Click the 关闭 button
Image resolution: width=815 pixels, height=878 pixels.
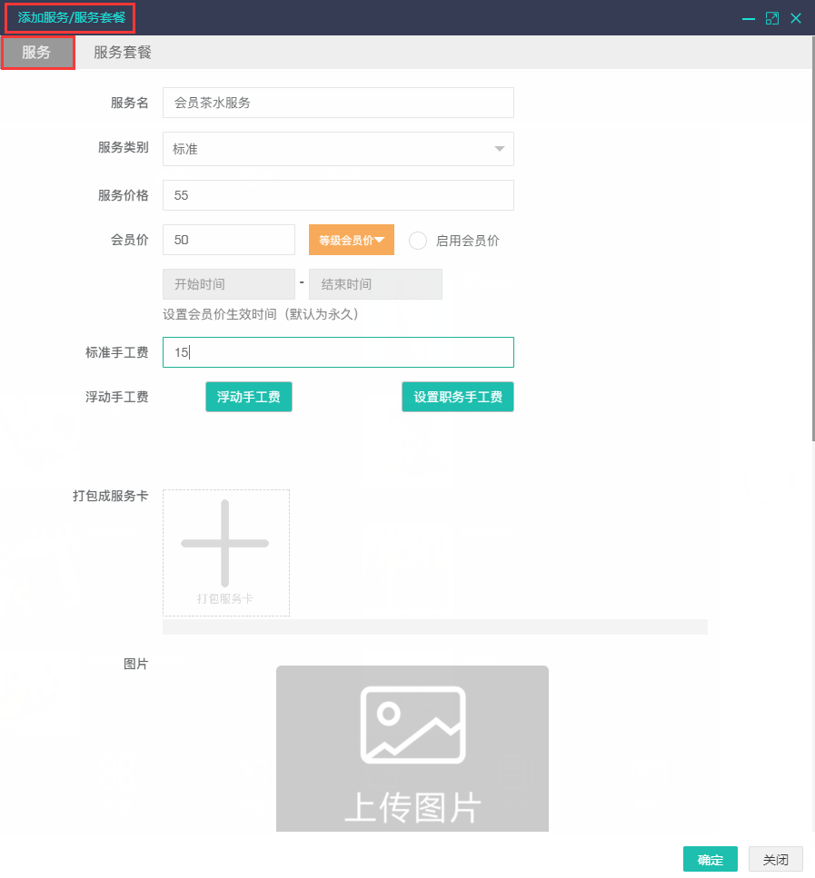776,860
